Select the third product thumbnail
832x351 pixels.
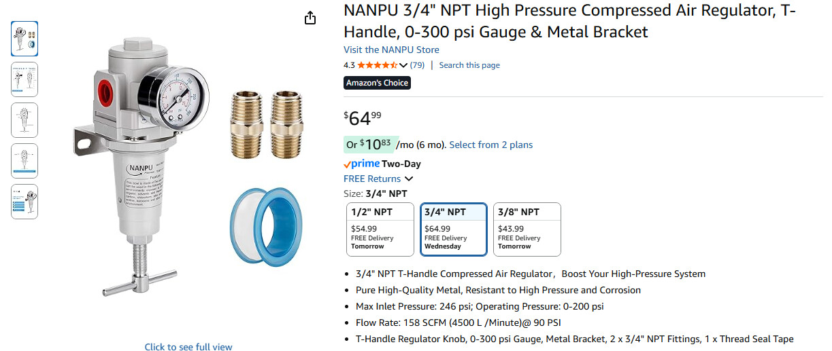(24, 120)
